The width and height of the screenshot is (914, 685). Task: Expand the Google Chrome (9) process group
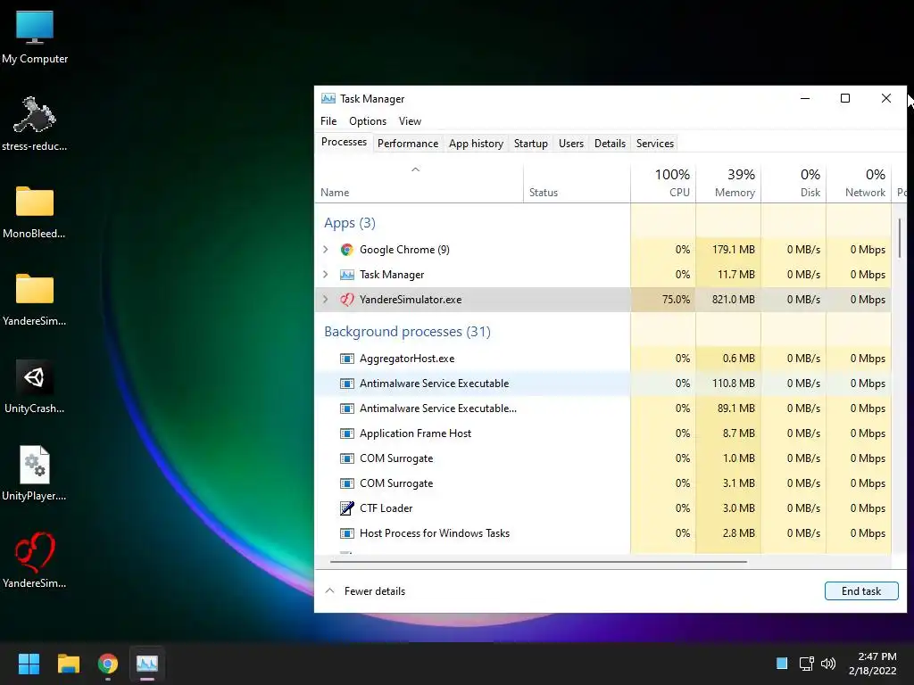(325, 250)
